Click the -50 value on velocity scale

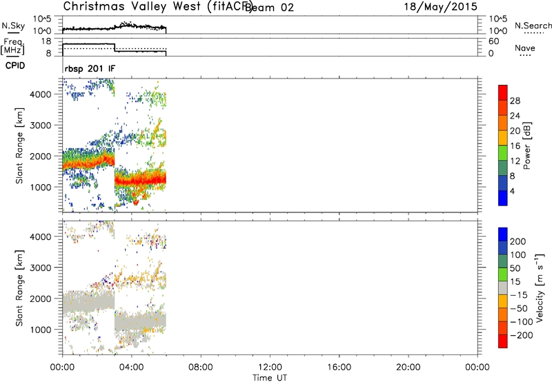519,308
